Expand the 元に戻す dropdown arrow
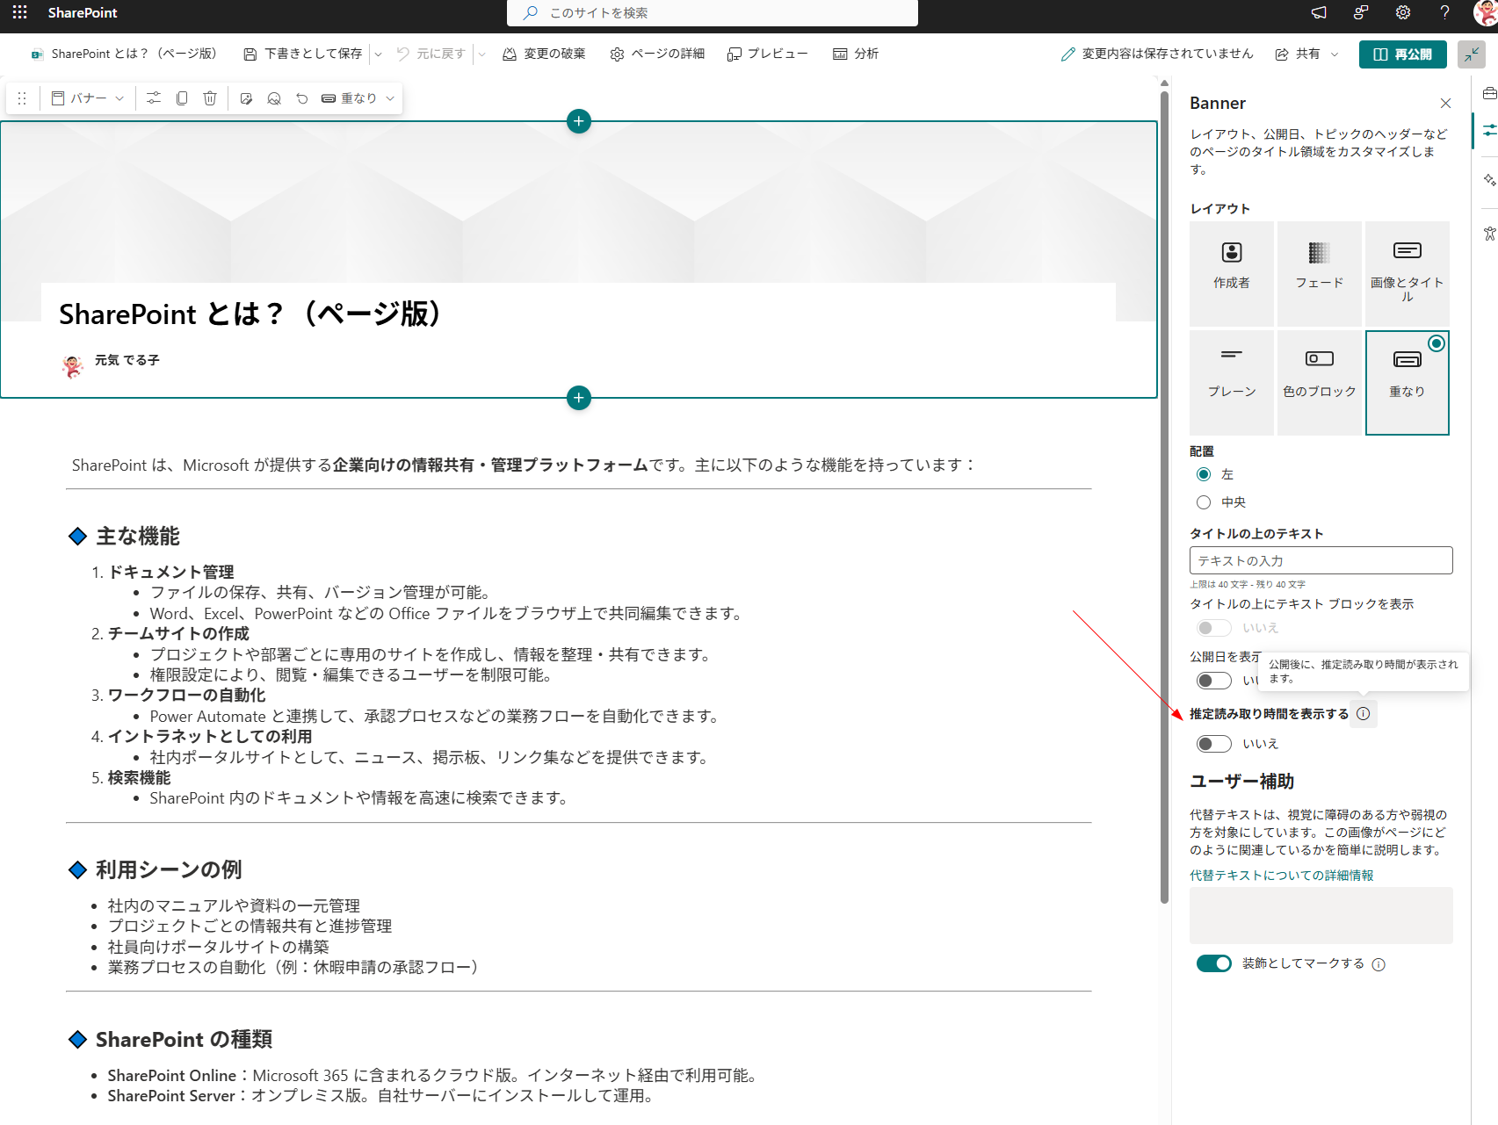This screenshot has height=1125, width=1498. [481, 54]
